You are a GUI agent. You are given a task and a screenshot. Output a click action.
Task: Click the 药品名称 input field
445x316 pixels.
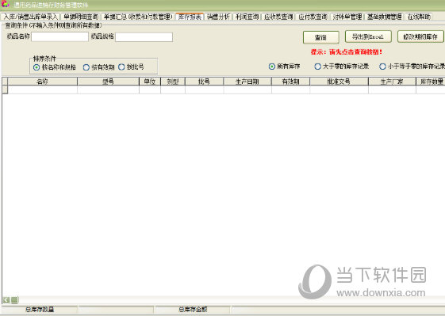[x=59, y=37]
